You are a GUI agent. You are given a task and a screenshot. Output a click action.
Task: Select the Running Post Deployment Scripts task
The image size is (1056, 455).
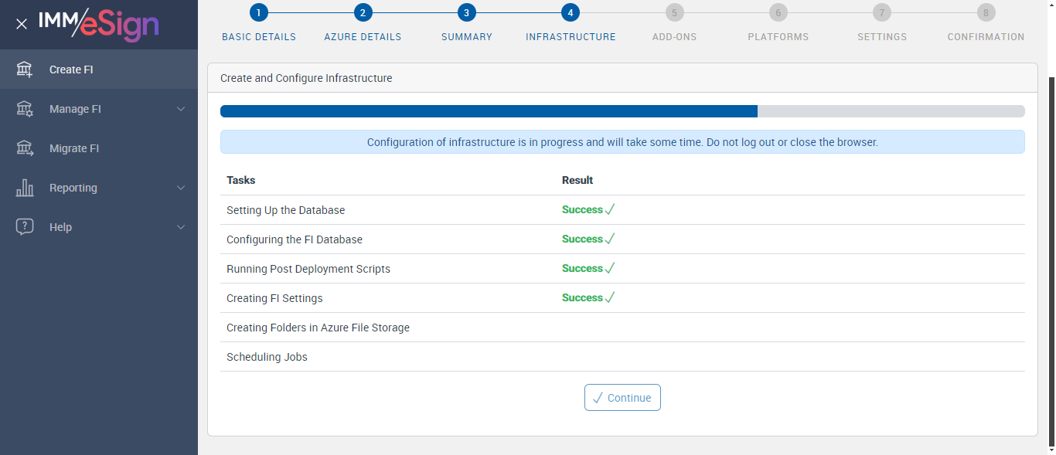308,269
